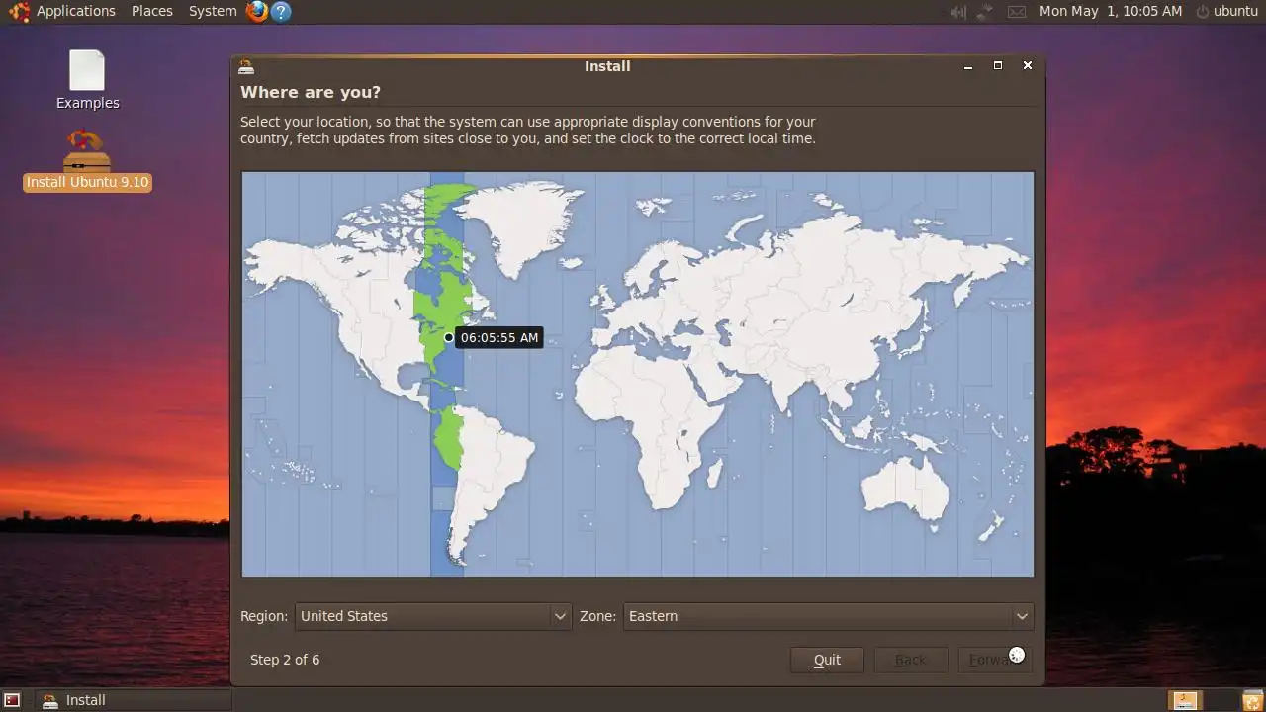Open the Firefox browser launcher icon

coord(257,12)
